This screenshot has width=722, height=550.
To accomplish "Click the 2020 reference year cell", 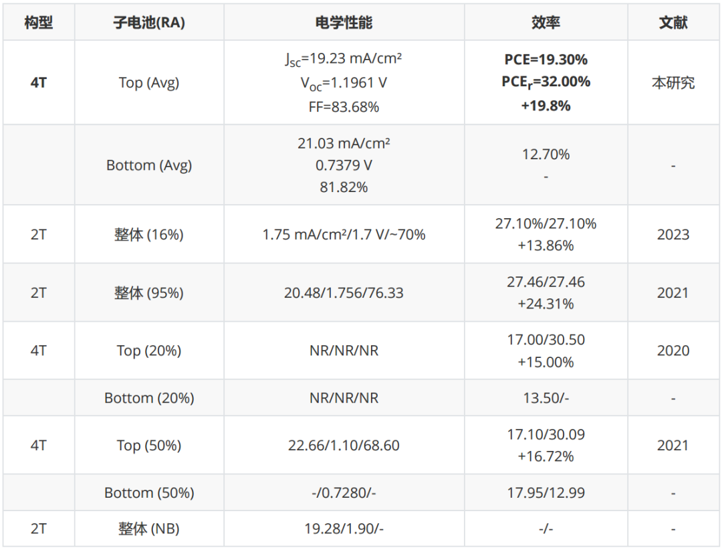I will point(673,351).
